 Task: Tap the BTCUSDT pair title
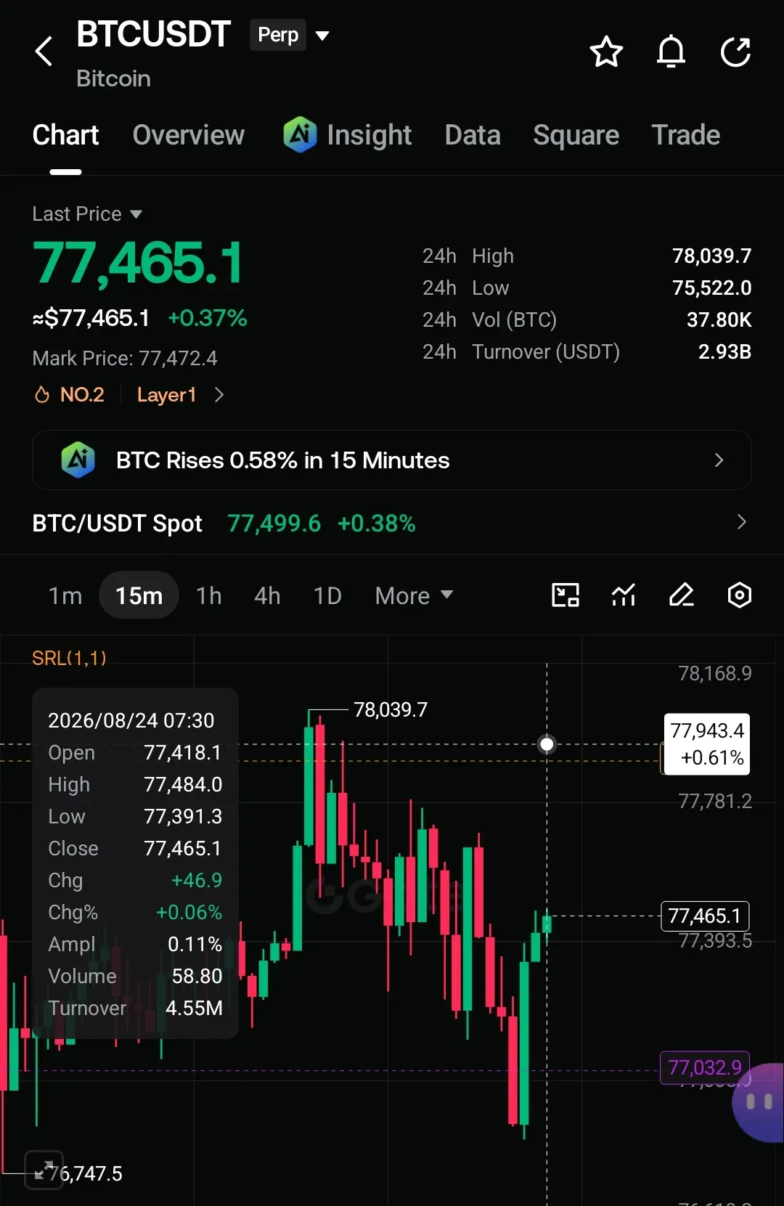point(153,34)
